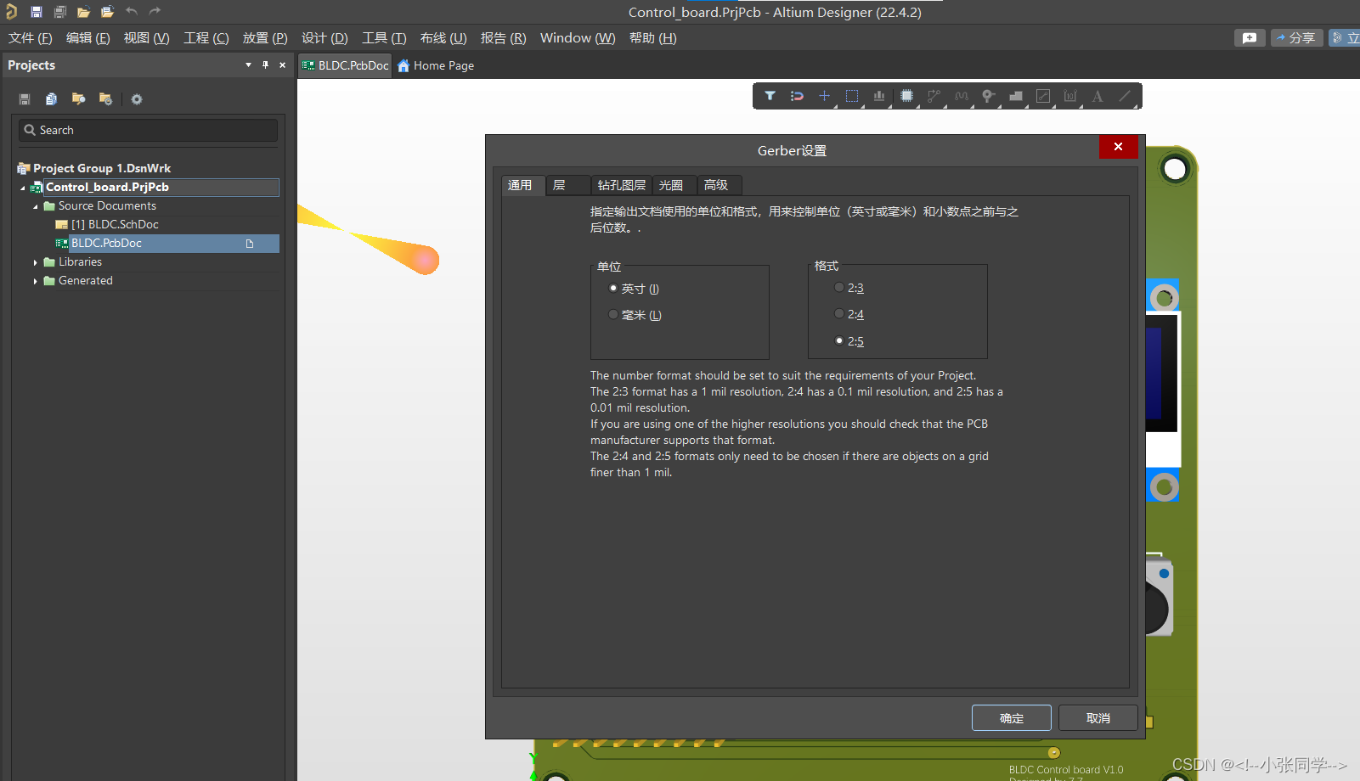Viewport: 1360px width, 781px height.
Task: Select the interactive routing tool
Action: (934, 96)
